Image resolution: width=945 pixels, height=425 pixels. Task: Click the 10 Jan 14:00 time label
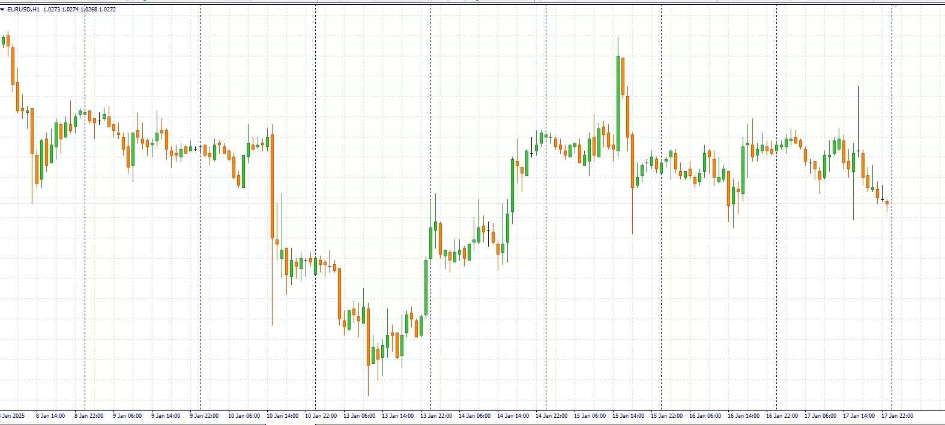point(282,415)
